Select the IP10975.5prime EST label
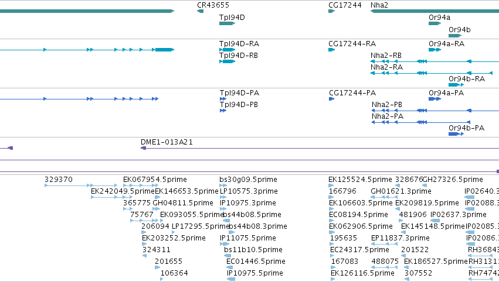The height and width of the screenshot is (282, 499). 255,274
